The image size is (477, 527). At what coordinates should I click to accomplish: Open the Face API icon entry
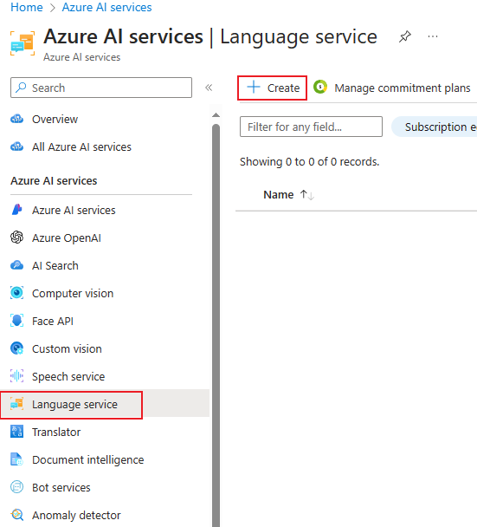tap(16, 321)
